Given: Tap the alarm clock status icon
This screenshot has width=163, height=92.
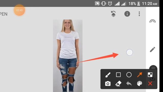Looking at the screenshot, I should click(110, 4).
